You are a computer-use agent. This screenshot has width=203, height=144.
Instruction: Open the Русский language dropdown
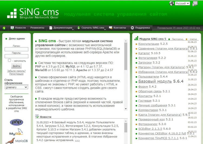(x=182, y=4)
